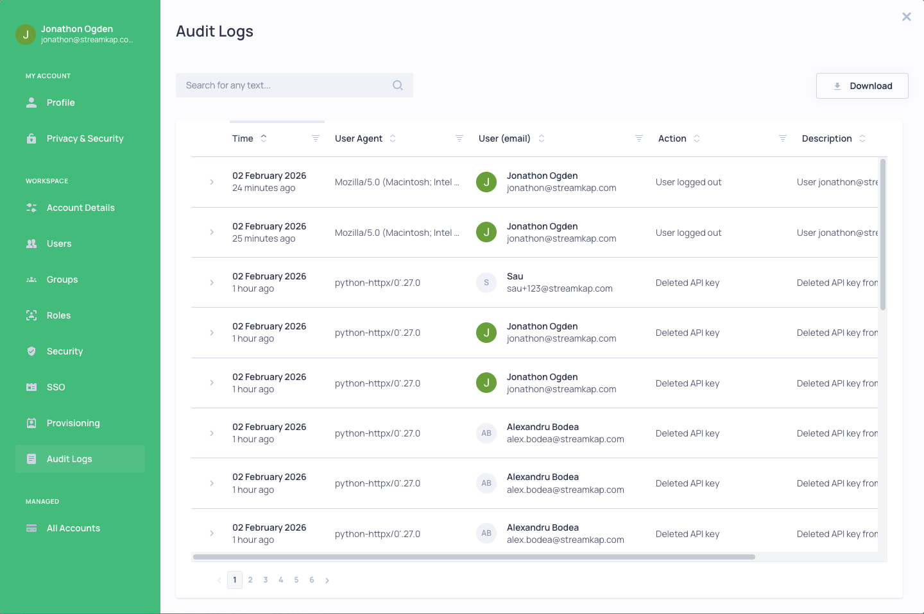This screenshot has width=924, height=614.
Task: Click the Roles icon in sidebar
Action: (31, 315)
